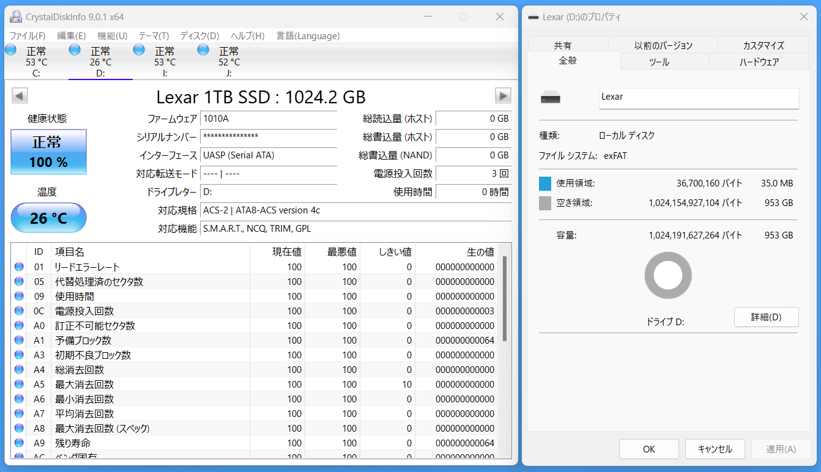
Task: Click status orb for A6 最小消去回数 row
Action: (x=19, y=399)
